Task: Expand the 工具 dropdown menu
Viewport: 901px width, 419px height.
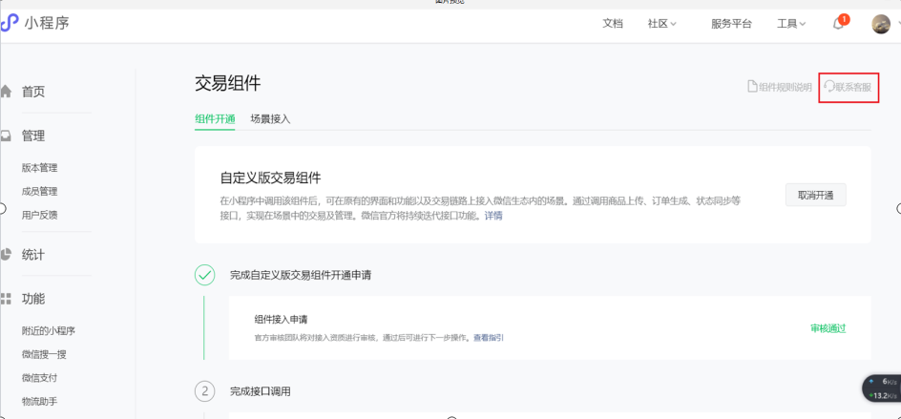Action: pos(791,24)
